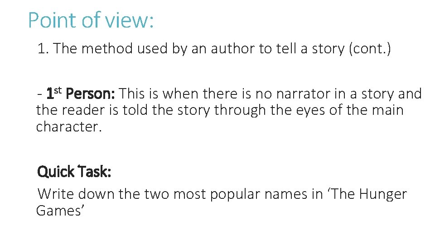The image size is (435, 244).
Task: Click the word 'character.' ending the definition
Action: tap(69, 127)
